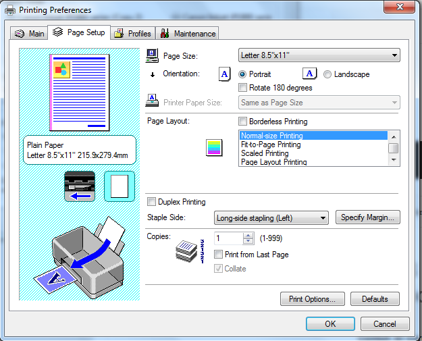
Task: Click the Portrait orientation page icon
Action: pos(224,74)
